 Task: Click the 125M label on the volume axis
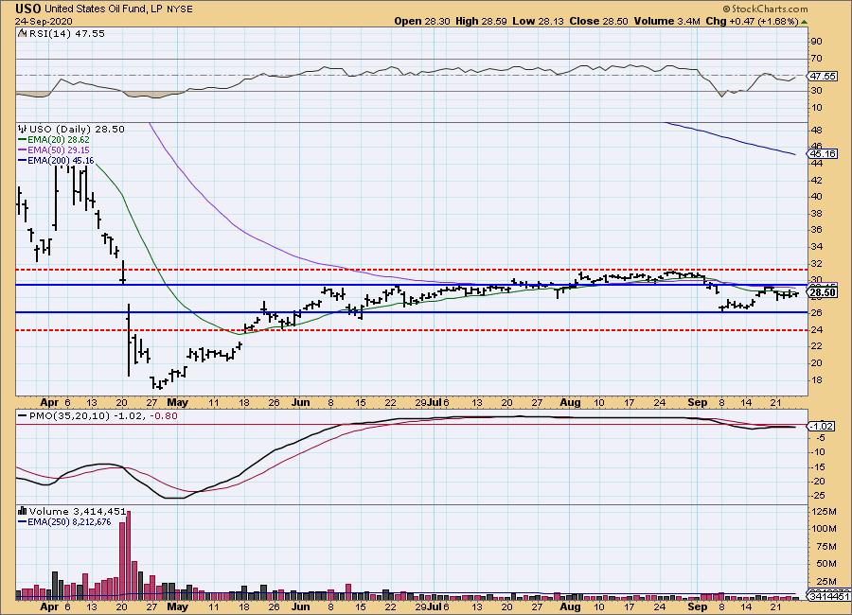(824, 511)
